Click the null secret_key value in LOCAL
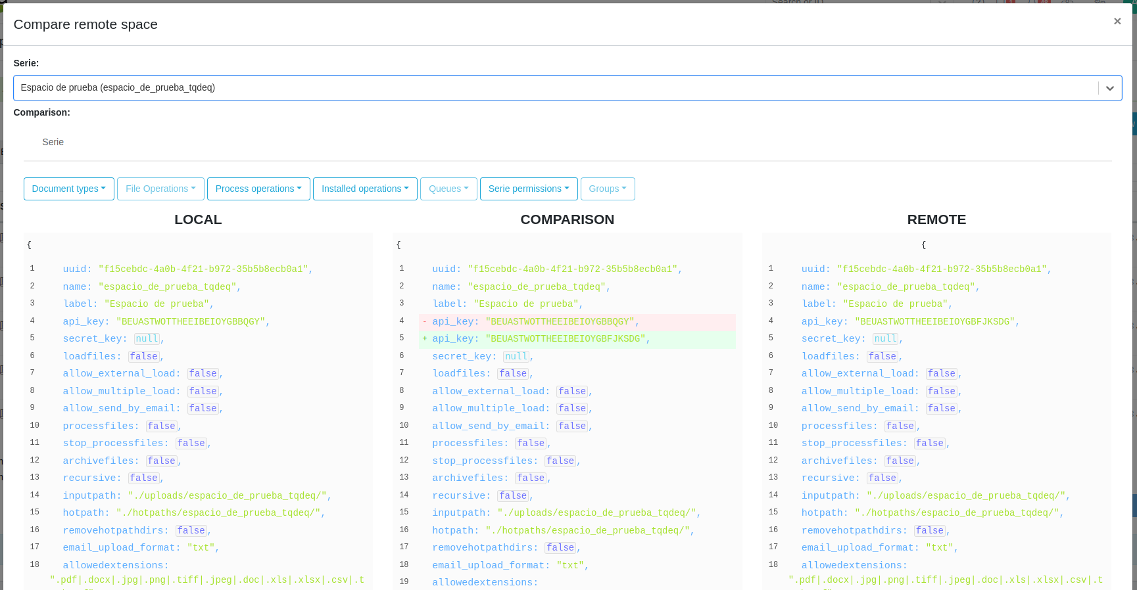This screenshot has height=590, width=1137. pos(147,339)
